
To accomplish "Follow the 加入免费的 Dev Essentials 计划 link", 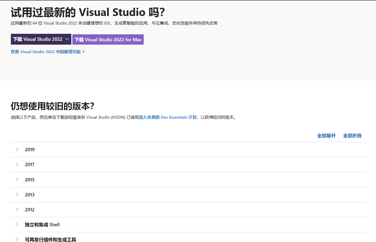I will (168, 117).
